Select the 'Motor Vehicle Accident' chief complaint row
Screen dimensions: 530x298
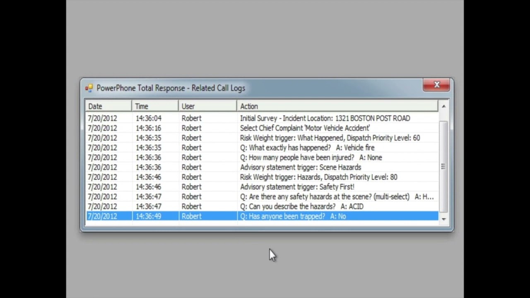point(262,128)
